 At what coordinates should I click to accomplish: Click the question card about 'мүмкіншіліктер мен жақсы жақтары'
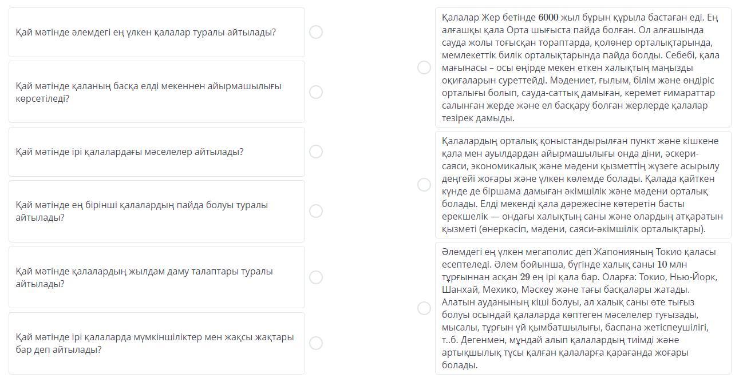click(x=156, y=343)
